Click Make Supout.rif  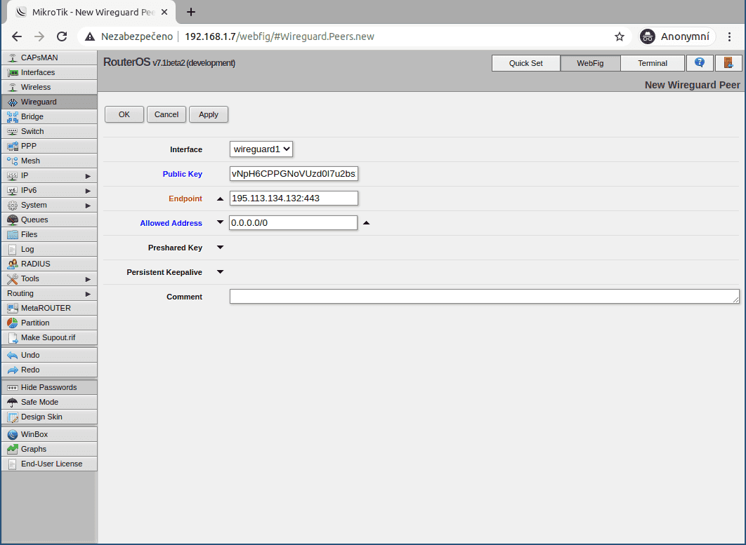pos(49,337)
